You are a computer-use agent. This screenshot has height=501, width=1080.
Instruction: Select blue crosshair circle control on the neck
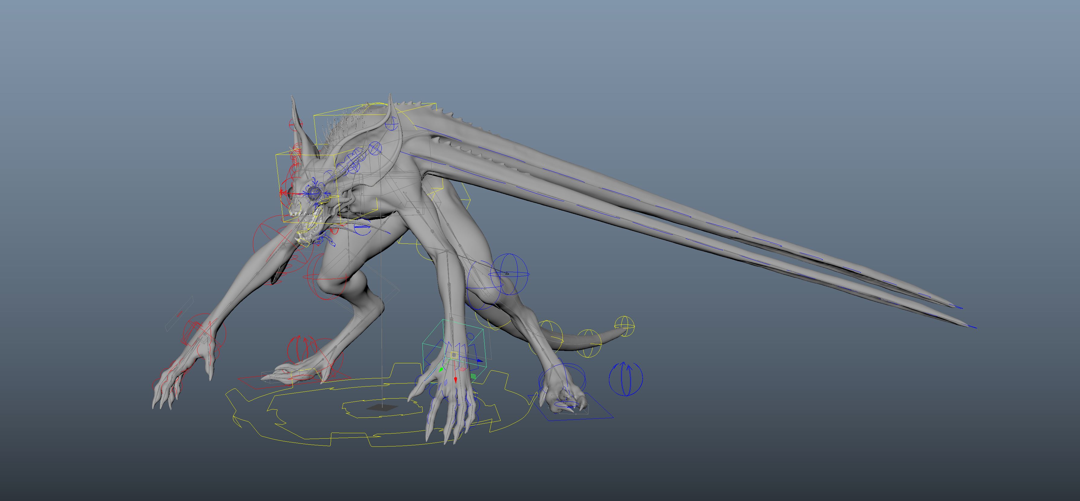pos(375,148)
